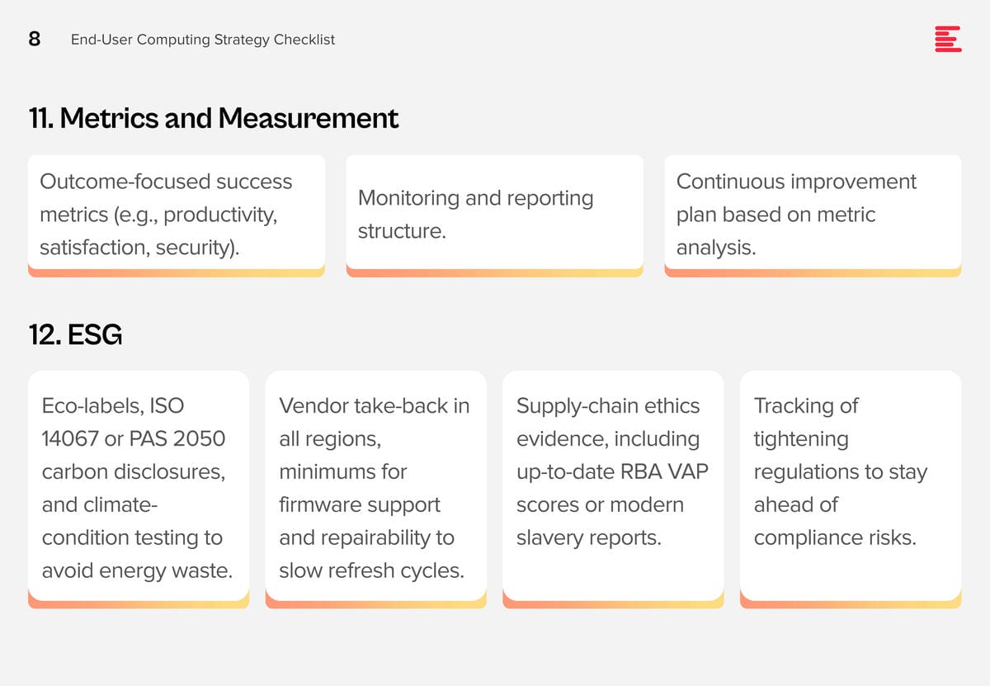
Task: Click gradient bar beneath Supply-chain ethics card
Action: click(x=613, y=604)
